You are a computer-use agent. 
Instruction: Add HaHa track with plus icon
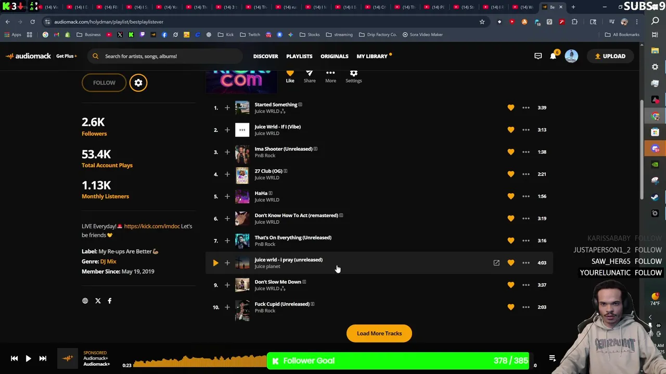pos(227,196)
